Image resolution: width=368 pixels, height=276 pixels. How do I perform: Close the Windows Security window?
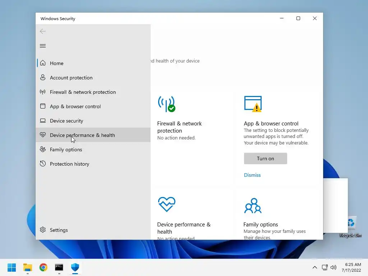[x=315, y=18]
